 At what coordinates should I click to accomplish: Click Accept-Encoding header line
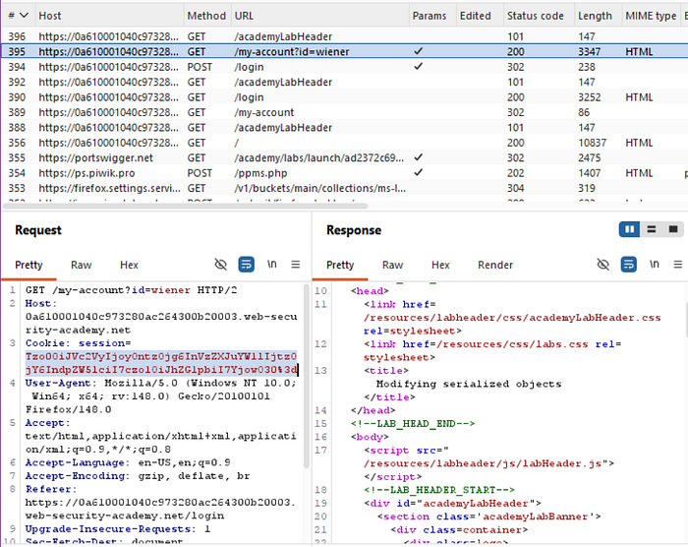138,475
